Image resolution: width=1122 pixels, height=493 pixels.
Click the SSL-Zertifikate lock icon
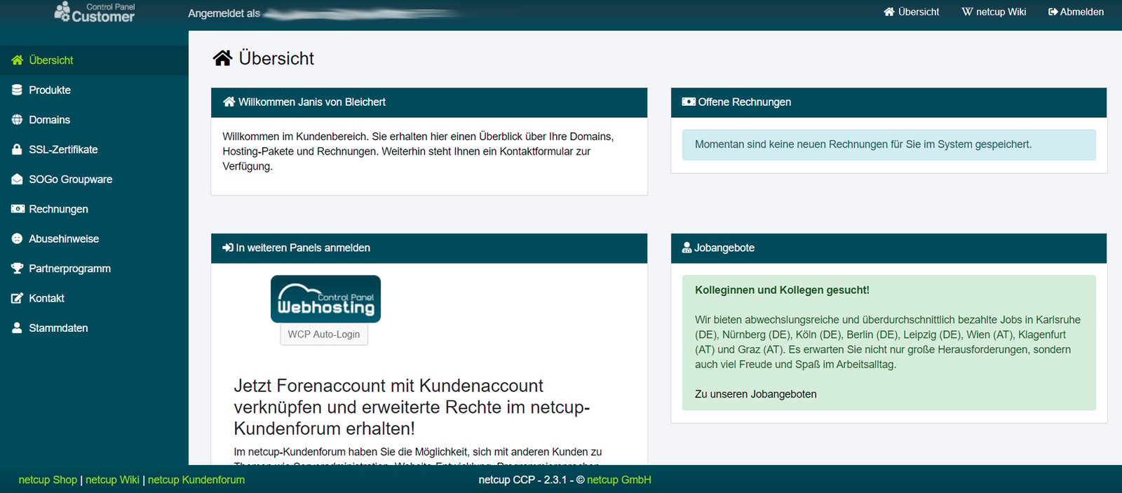click(x=17, y=149)
